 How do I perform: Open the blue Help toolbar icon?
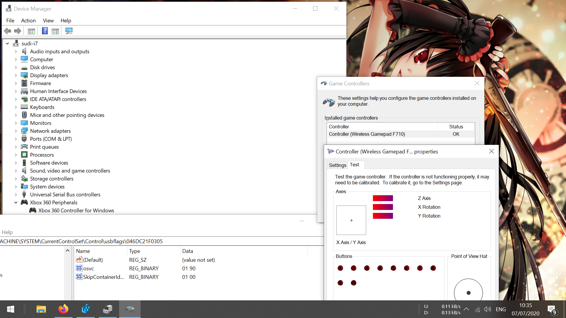(45, 31)
